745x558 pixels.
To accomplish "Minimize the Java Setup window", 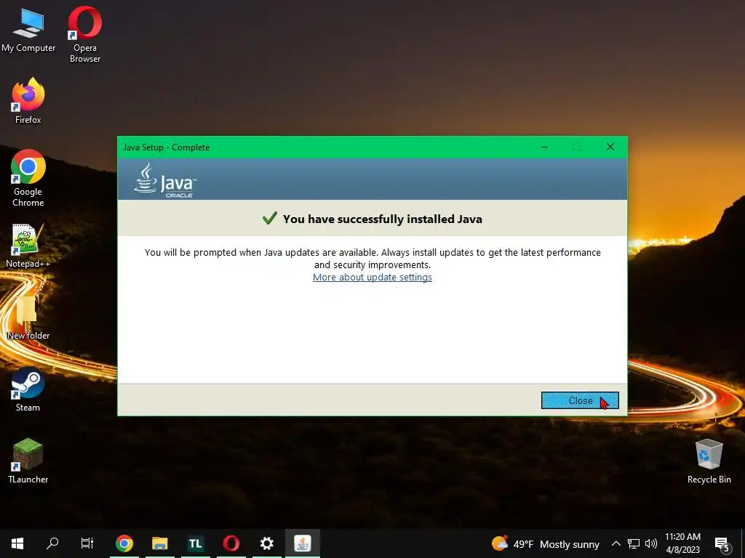I will tap(544, 147).
